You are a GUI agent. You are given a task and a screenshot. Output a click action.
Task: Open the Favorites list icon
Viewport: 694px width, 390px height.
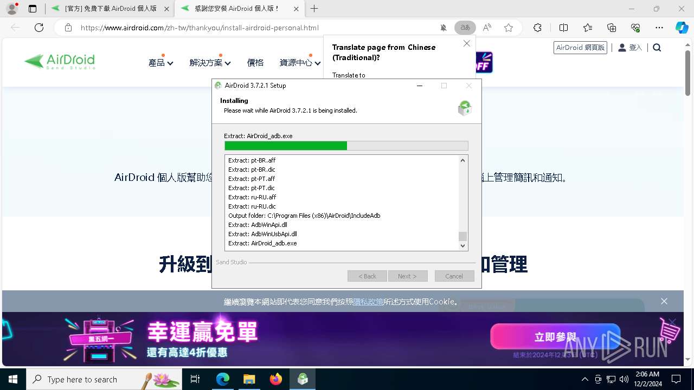pos(588,28)
